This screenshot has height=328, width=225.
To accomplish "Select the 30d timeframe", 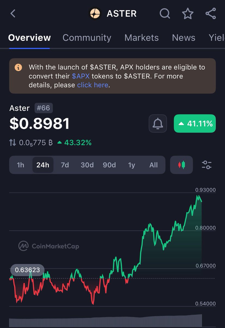I will click(x=87, y=165).
